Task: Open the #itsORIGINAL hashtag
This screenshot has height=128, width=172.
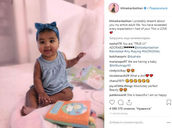Action: click(151, 51)
